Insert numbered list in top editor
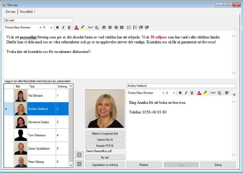The image size is (243, 173). pyautogui.click(x=129, y=27)
